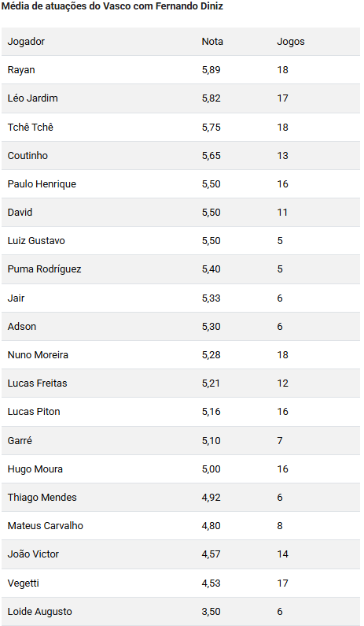
Task: Select Hugo Moura name cell
Action: (35, 469)
